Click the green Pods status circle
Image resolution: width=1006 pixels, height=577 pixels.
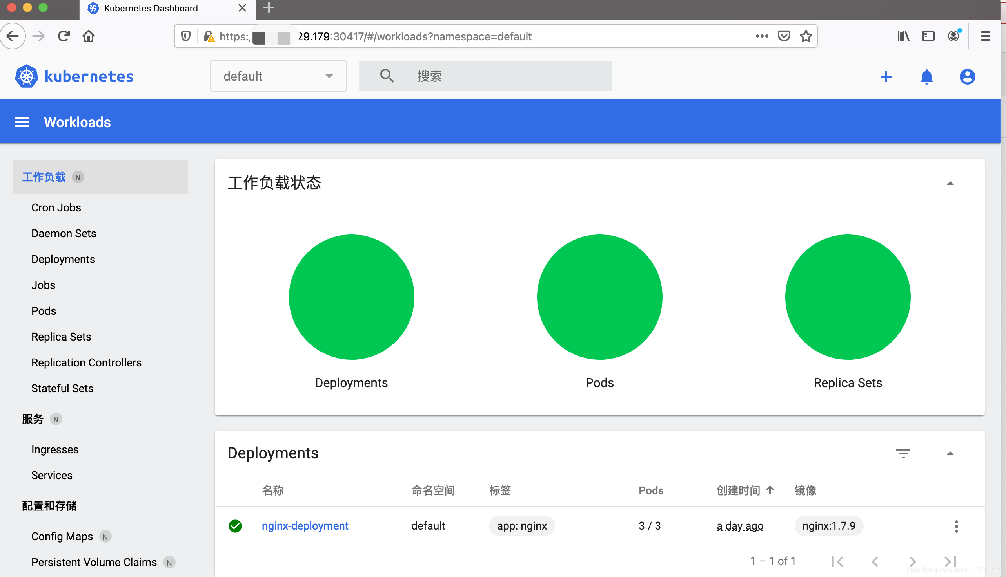tap(599, 297)
